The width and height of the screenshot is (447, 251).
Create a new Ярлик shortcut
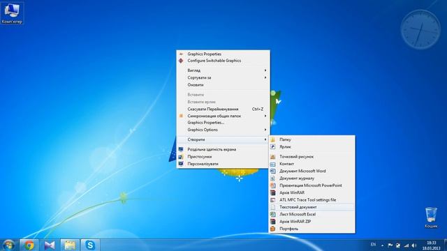pyautogui.click(x=312, y=147)
